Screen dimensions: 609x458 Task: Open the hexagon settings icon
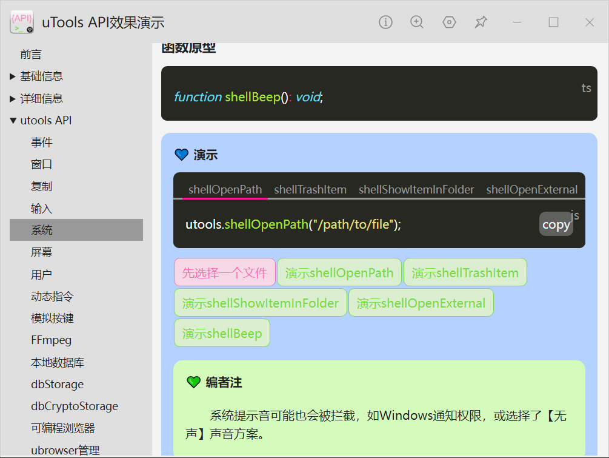[449, 22]
